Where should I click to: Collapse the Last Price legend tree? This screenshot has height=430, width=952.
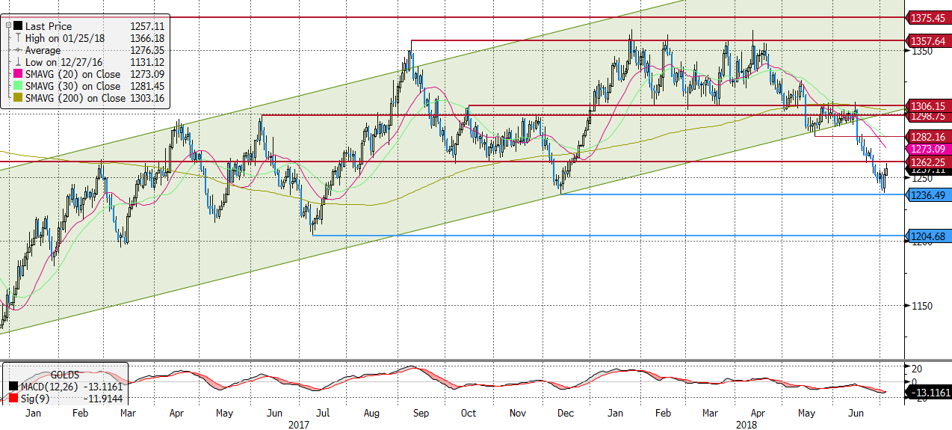(x=8, y=26)
